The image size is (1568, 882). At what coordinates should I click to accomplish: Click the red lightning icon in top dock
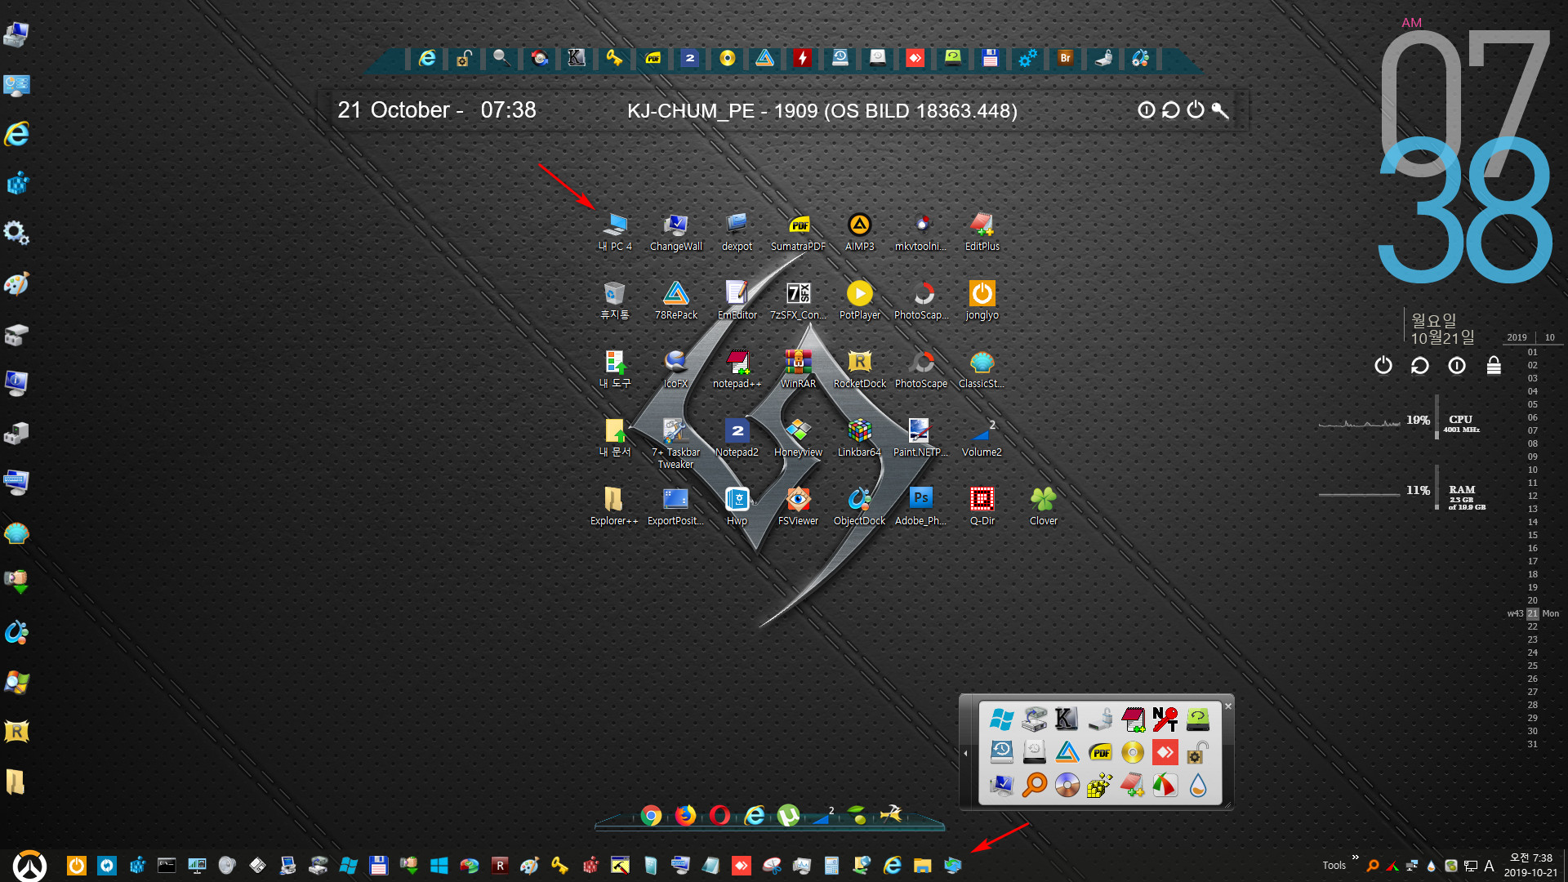point(802,58)
